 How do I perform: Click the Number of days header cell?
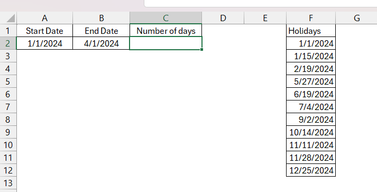165,31
